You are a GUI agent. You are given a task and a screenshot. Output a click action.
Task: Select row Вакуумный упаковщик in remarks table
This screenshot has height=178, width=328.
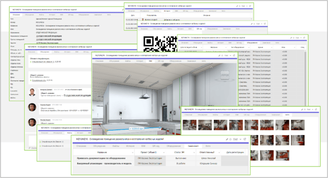click(x=161, y=164)
